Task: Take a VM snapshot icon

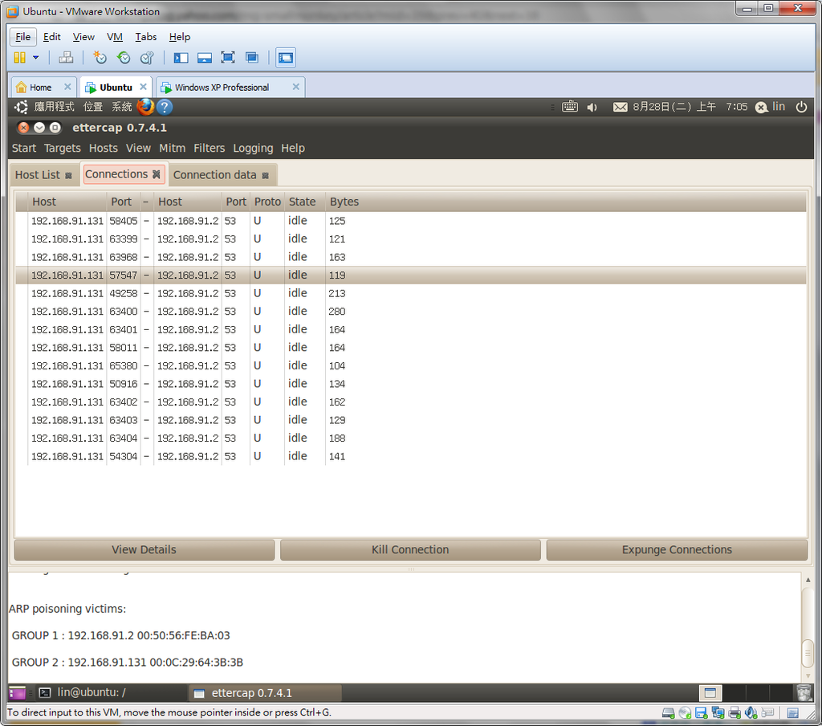Action: pyautogui.click(x=100, y=58)
